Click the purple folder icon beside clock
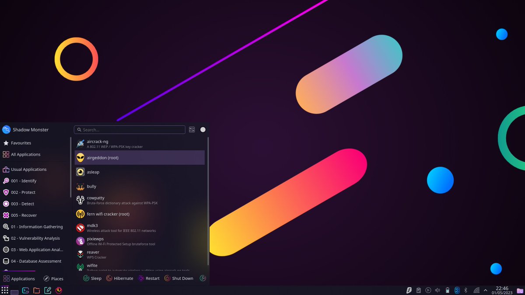The image size is (525, 295). click(x=520, y=290)
